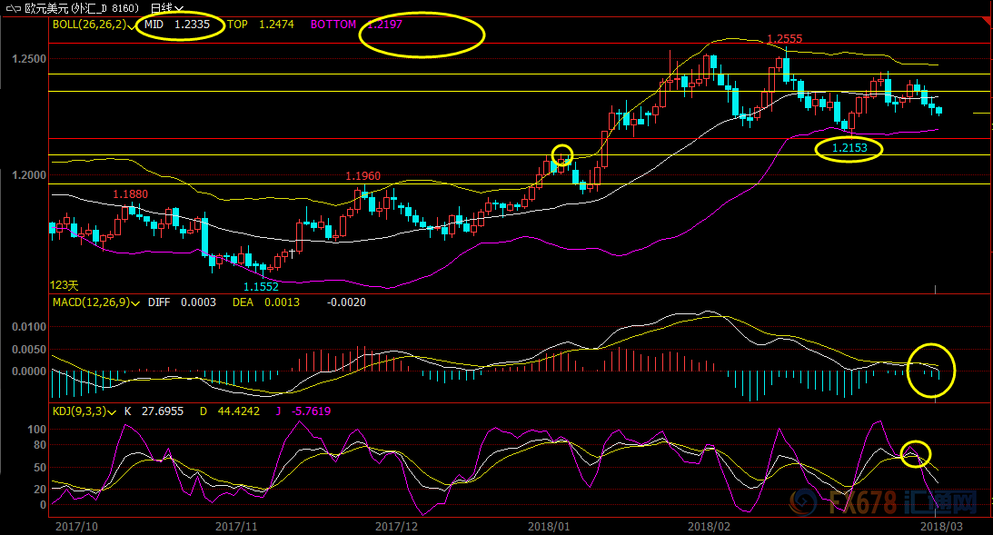Screen dimensions: 993x535
Task: Click the 2017/11 date on time axis
Action: click(237, 526)
